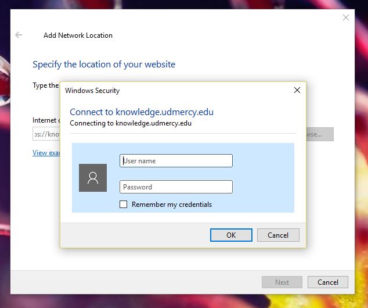This screenshot has height=308, width=368.
Task: Enable the Remember my credentials checkbox
Action: 123,205
